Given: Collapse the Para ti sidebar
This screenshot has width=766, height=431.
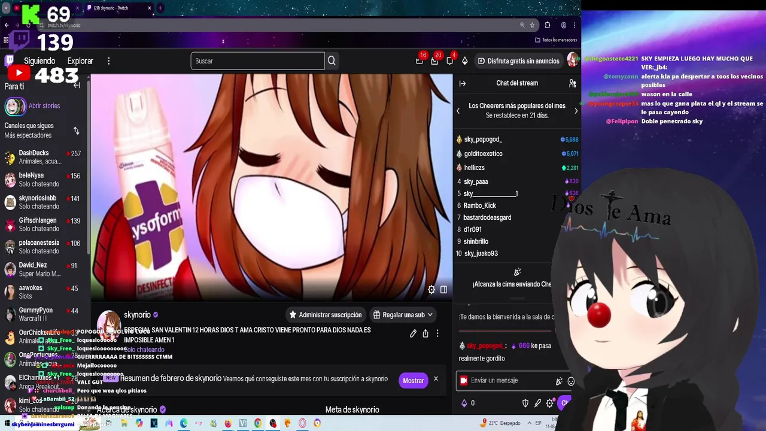Looking at the screenshot, I should coord(77,86).
